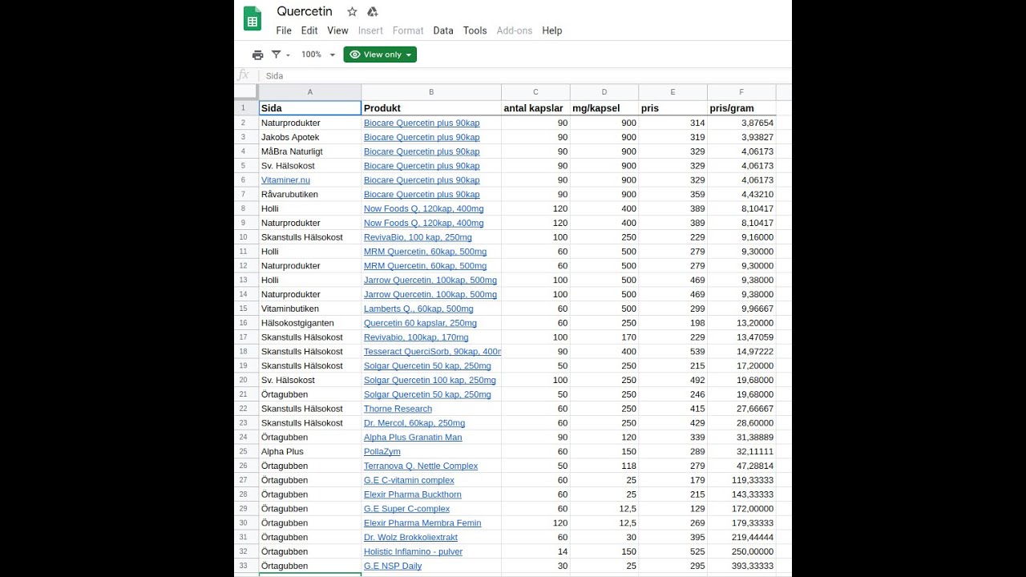Click the print icon
The image size is (1026, 577).
pos(257,54)
